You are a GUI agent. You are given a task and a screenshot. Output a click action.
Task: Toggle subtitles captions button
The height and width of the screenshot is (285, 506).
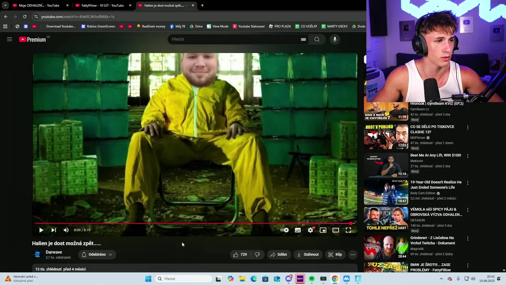[x=298, y=230]
